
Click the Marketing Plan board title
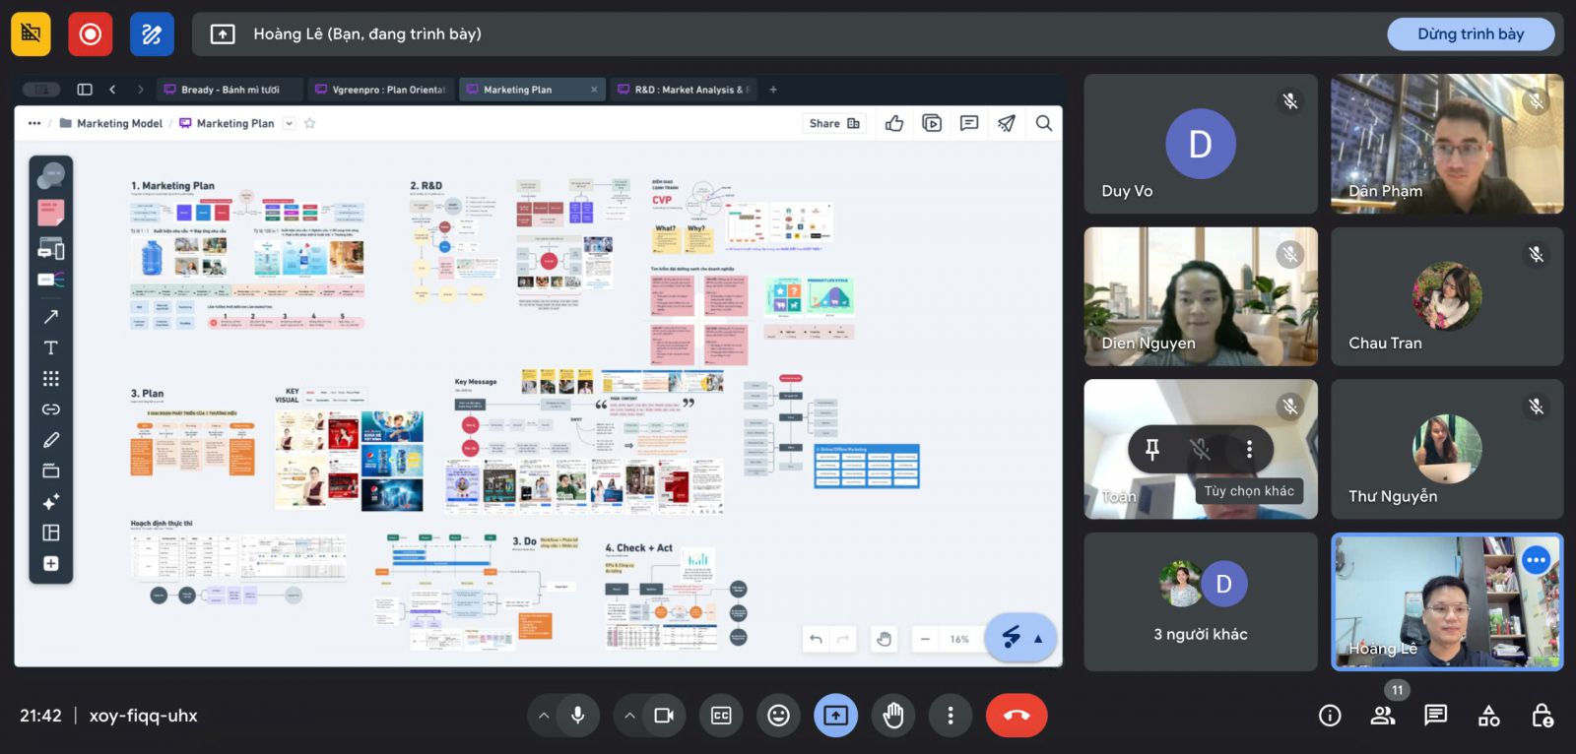click(235, 123)
